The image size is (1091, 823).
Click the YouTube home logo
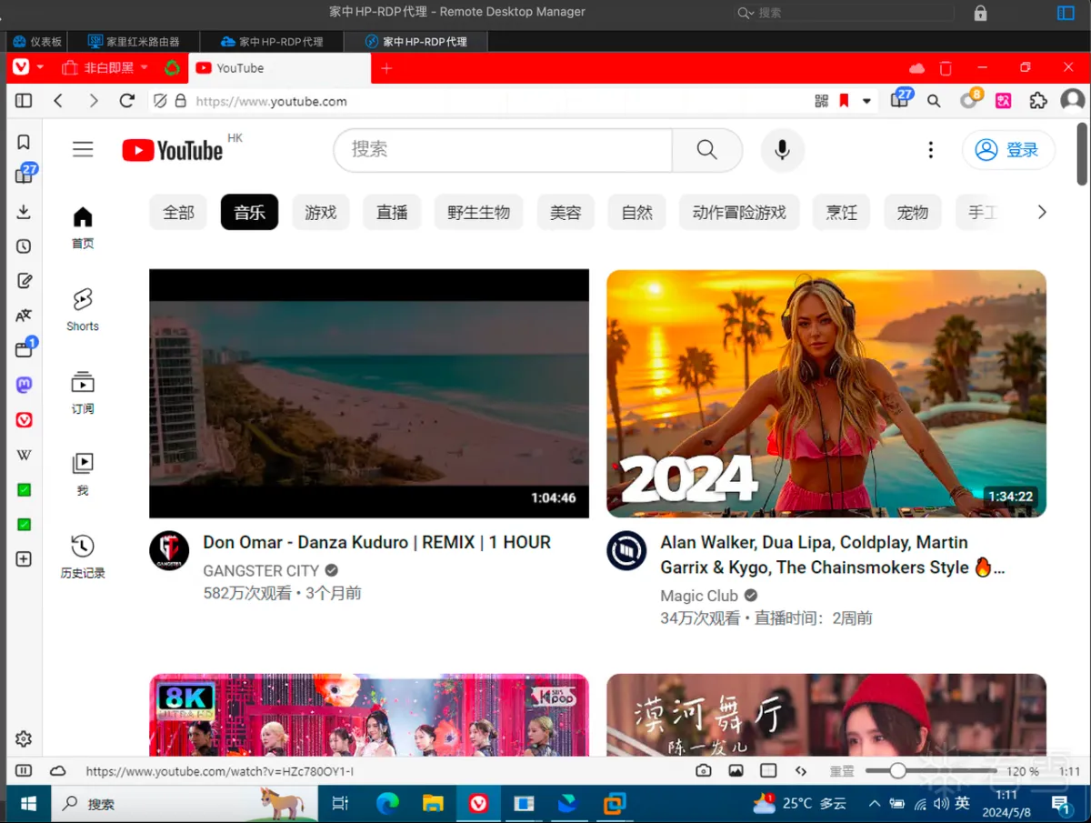click(173, 150)
